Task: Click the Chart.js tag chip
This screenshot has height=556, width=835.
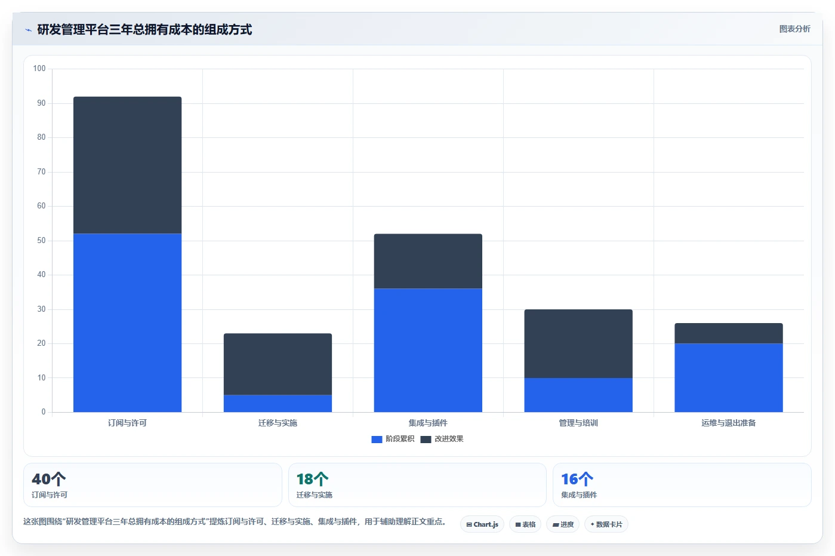Action: tap(482, 524)
